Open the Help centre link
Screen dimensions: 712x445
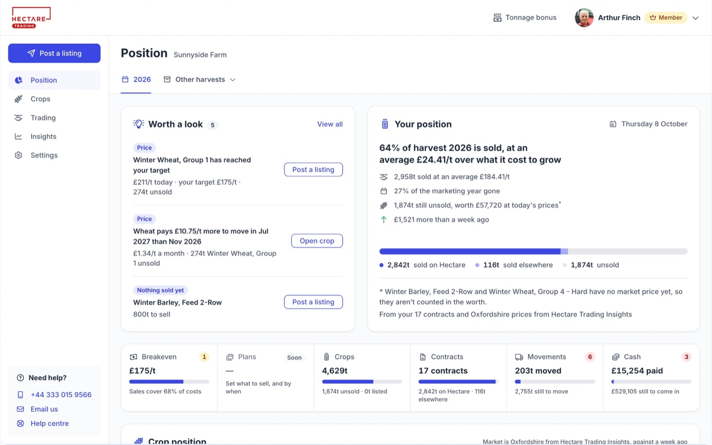pos(49,423)
